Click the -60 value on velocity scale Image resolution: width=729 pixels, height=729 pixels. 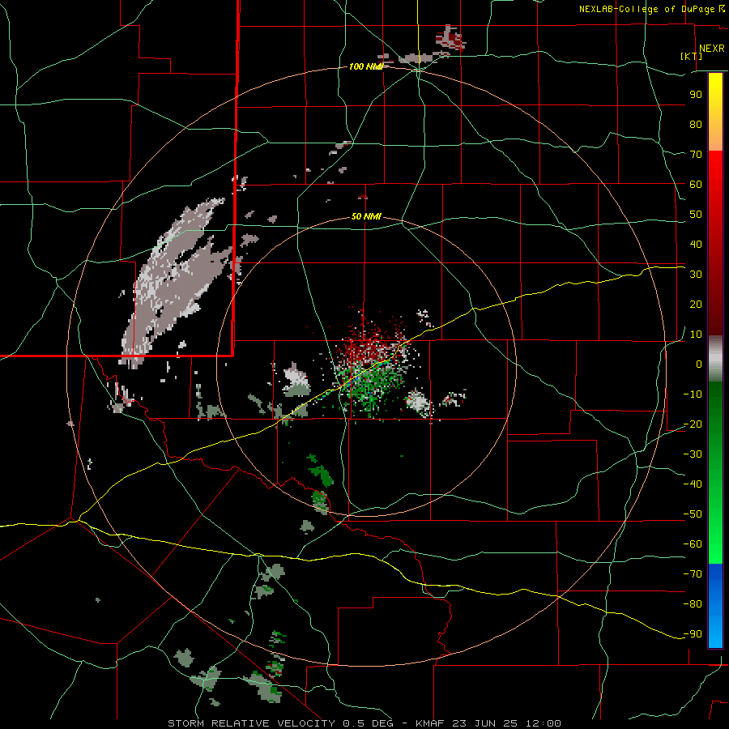(x=693, y=544)
